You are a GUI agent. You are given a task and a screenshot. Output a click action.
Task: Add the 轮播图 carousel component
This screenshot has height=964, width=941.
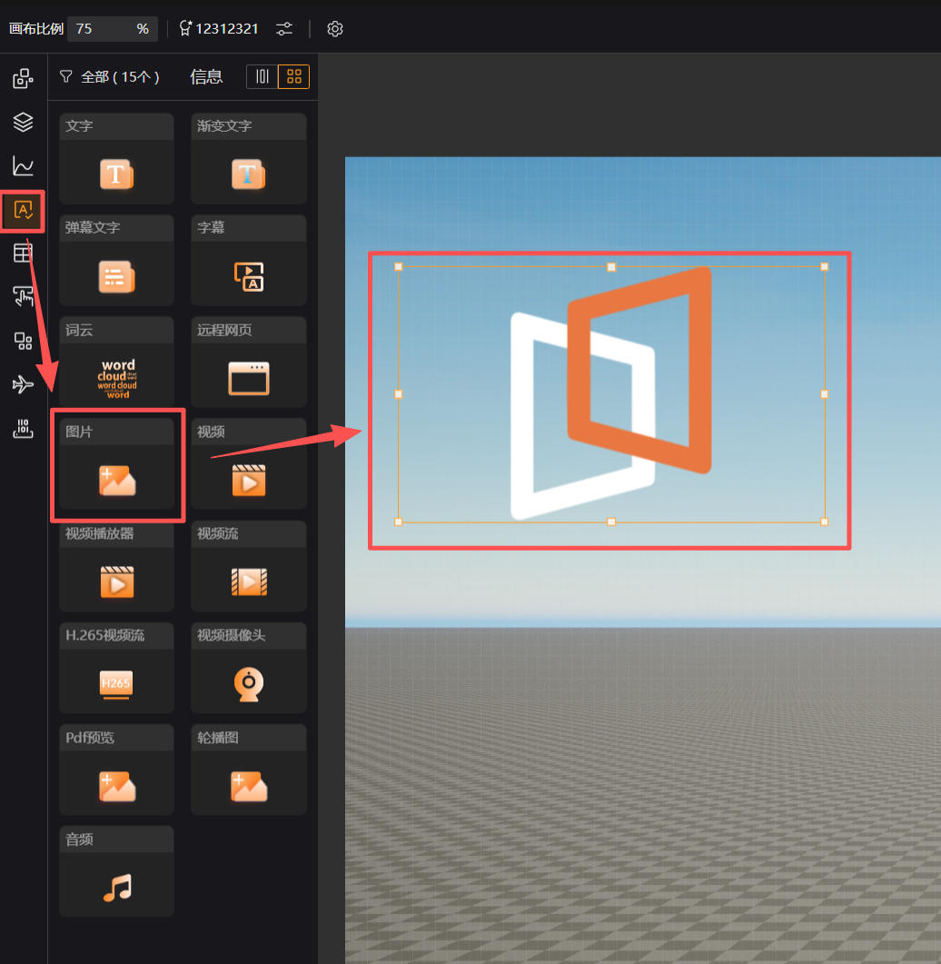pyautogui.click(x=248, y=770)
